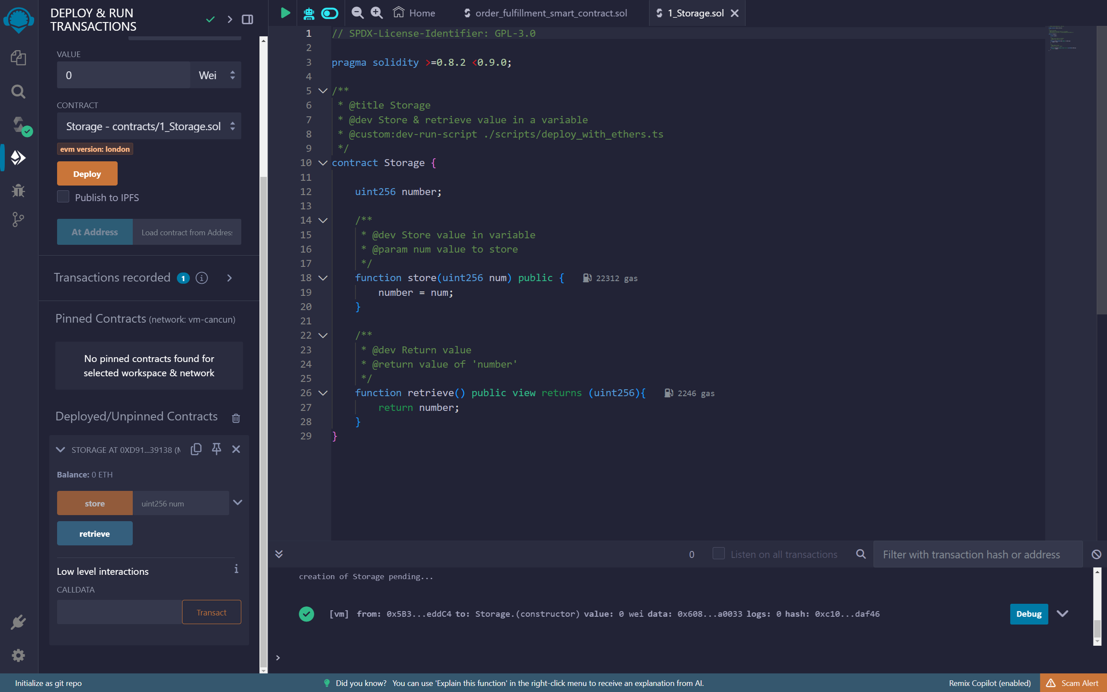The height and width of the screenshot is (692, 1107).
Task: Open the Debugger bug sidebar icon
Action: 18,190
